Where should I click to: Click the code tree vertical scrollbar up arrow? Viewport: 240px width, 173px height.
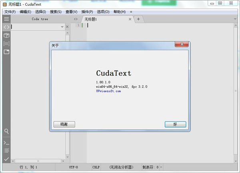click(x=67, y=33)
